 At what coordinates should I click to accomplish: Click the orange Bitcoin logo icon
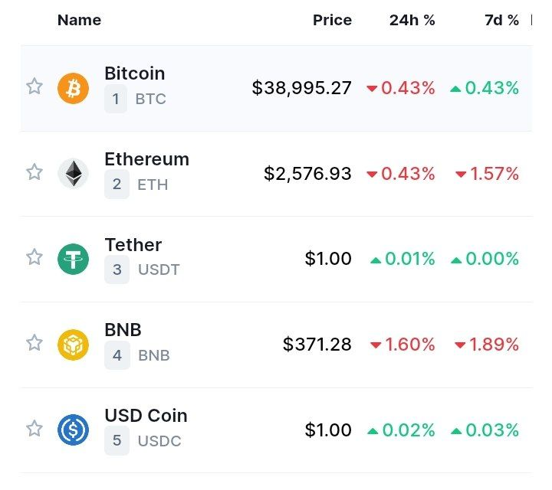pyautogui.click(x=73, y=88)
